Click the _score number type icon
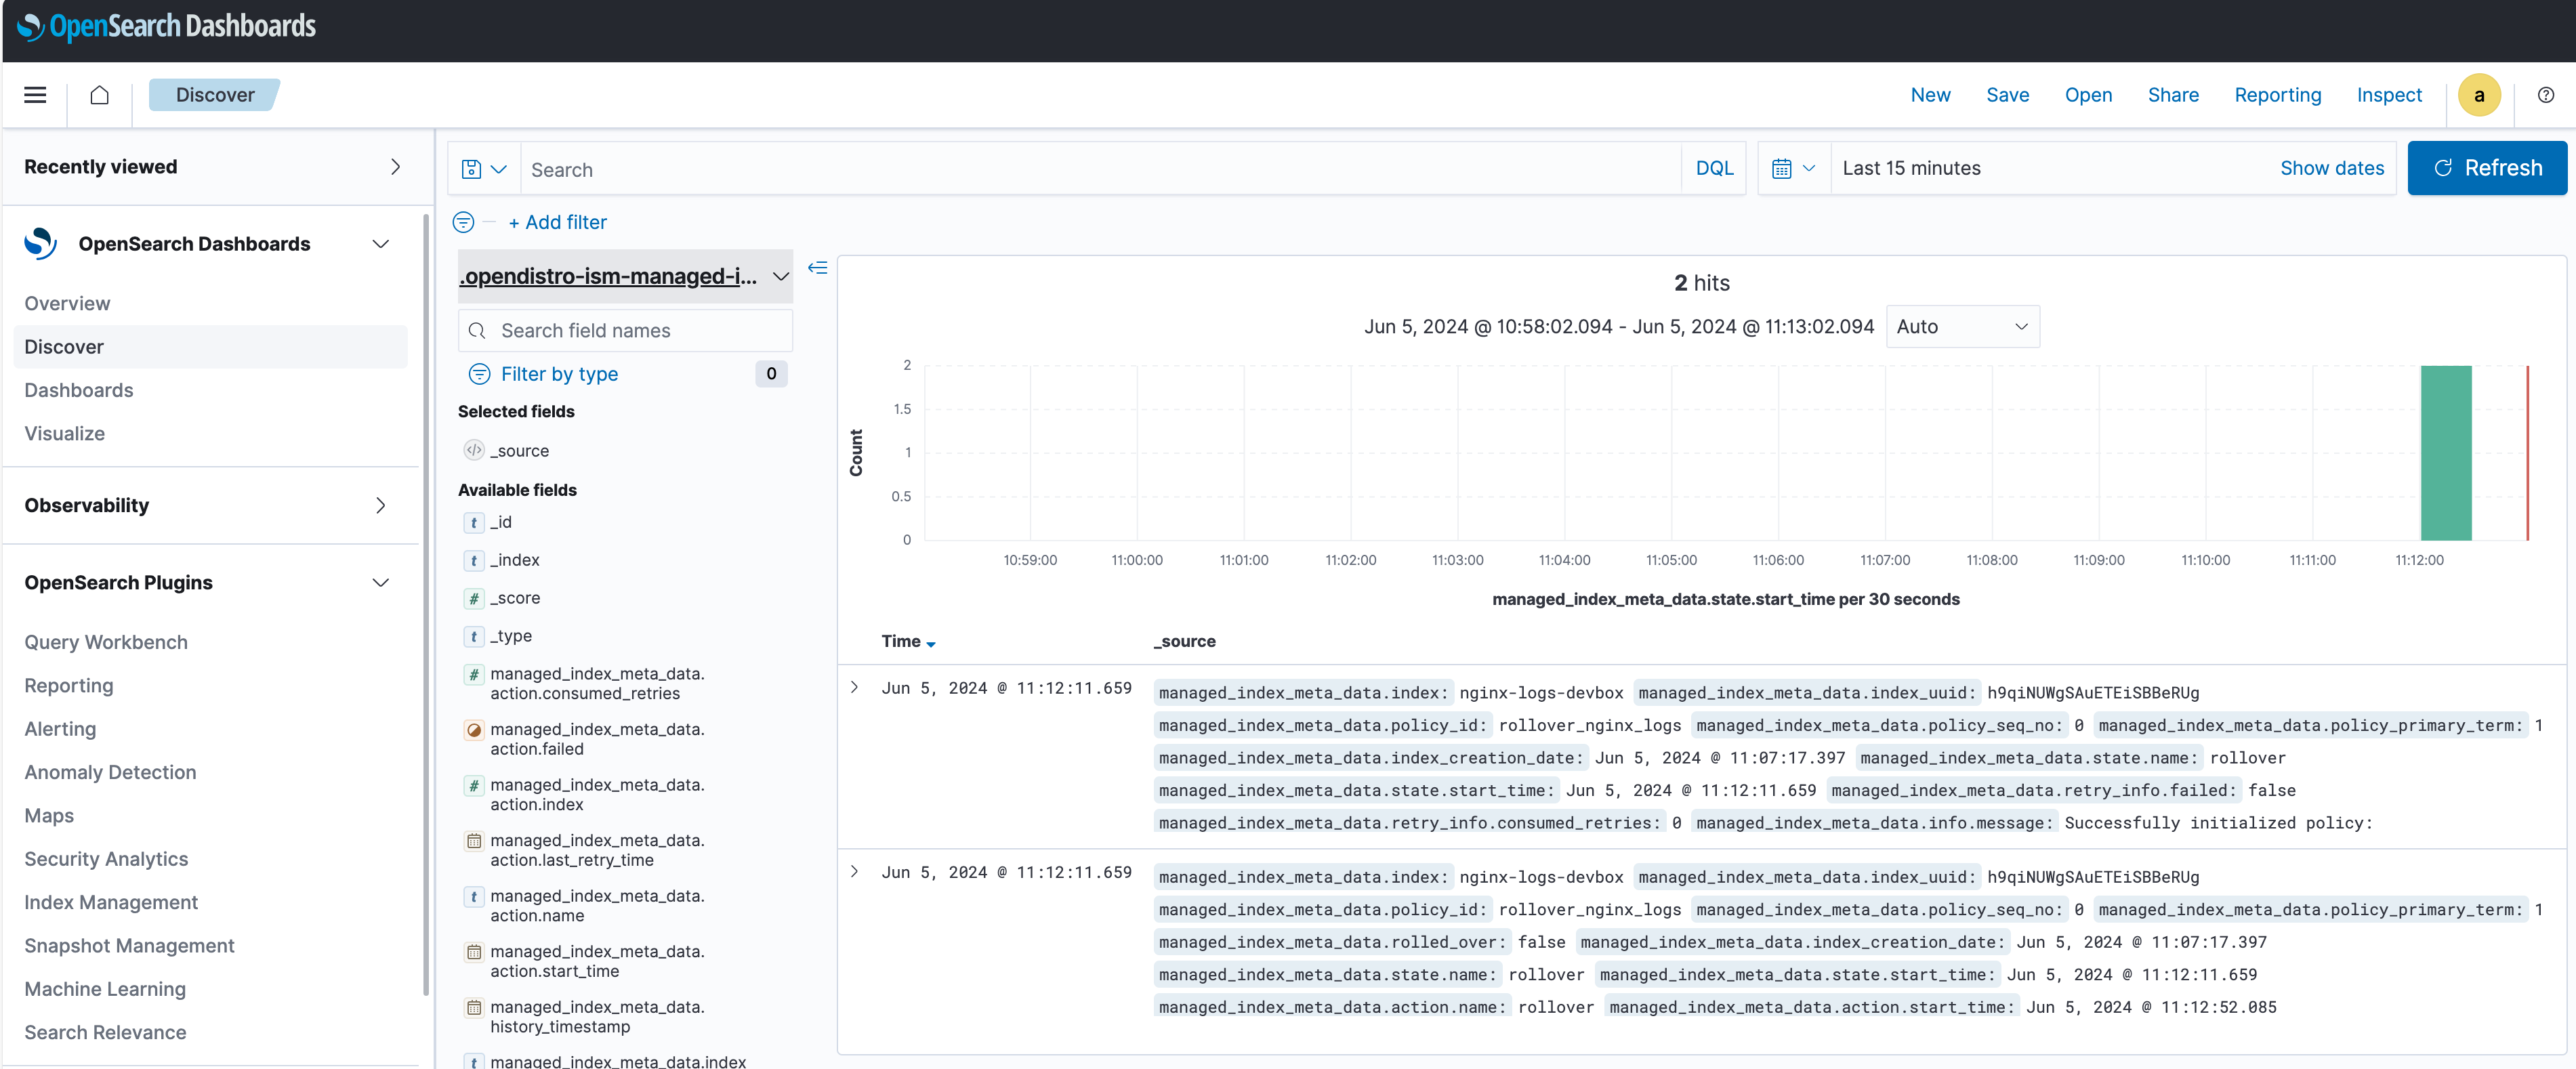2576x1069 pixels. click(x=474, y=599)
